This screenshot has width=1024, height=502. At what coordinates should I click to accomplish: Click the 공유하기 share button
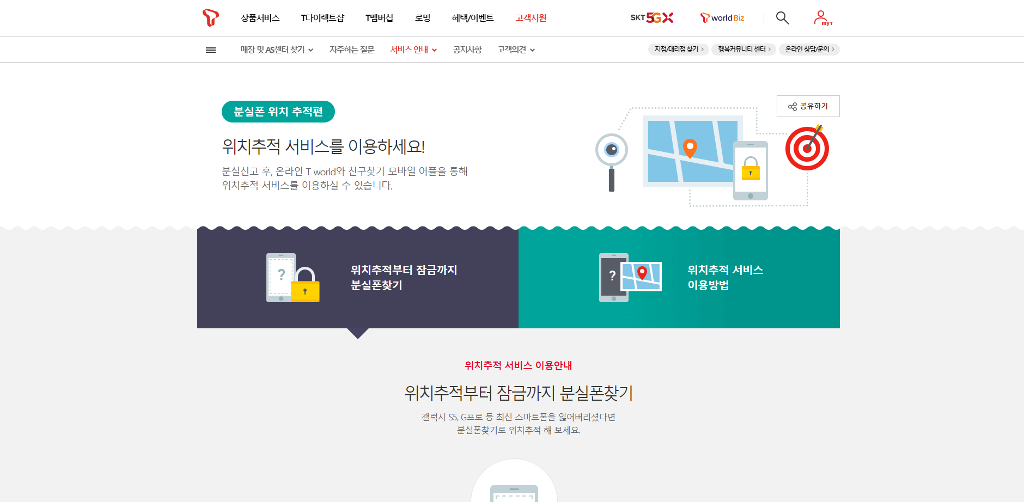[x=808, y=106]
